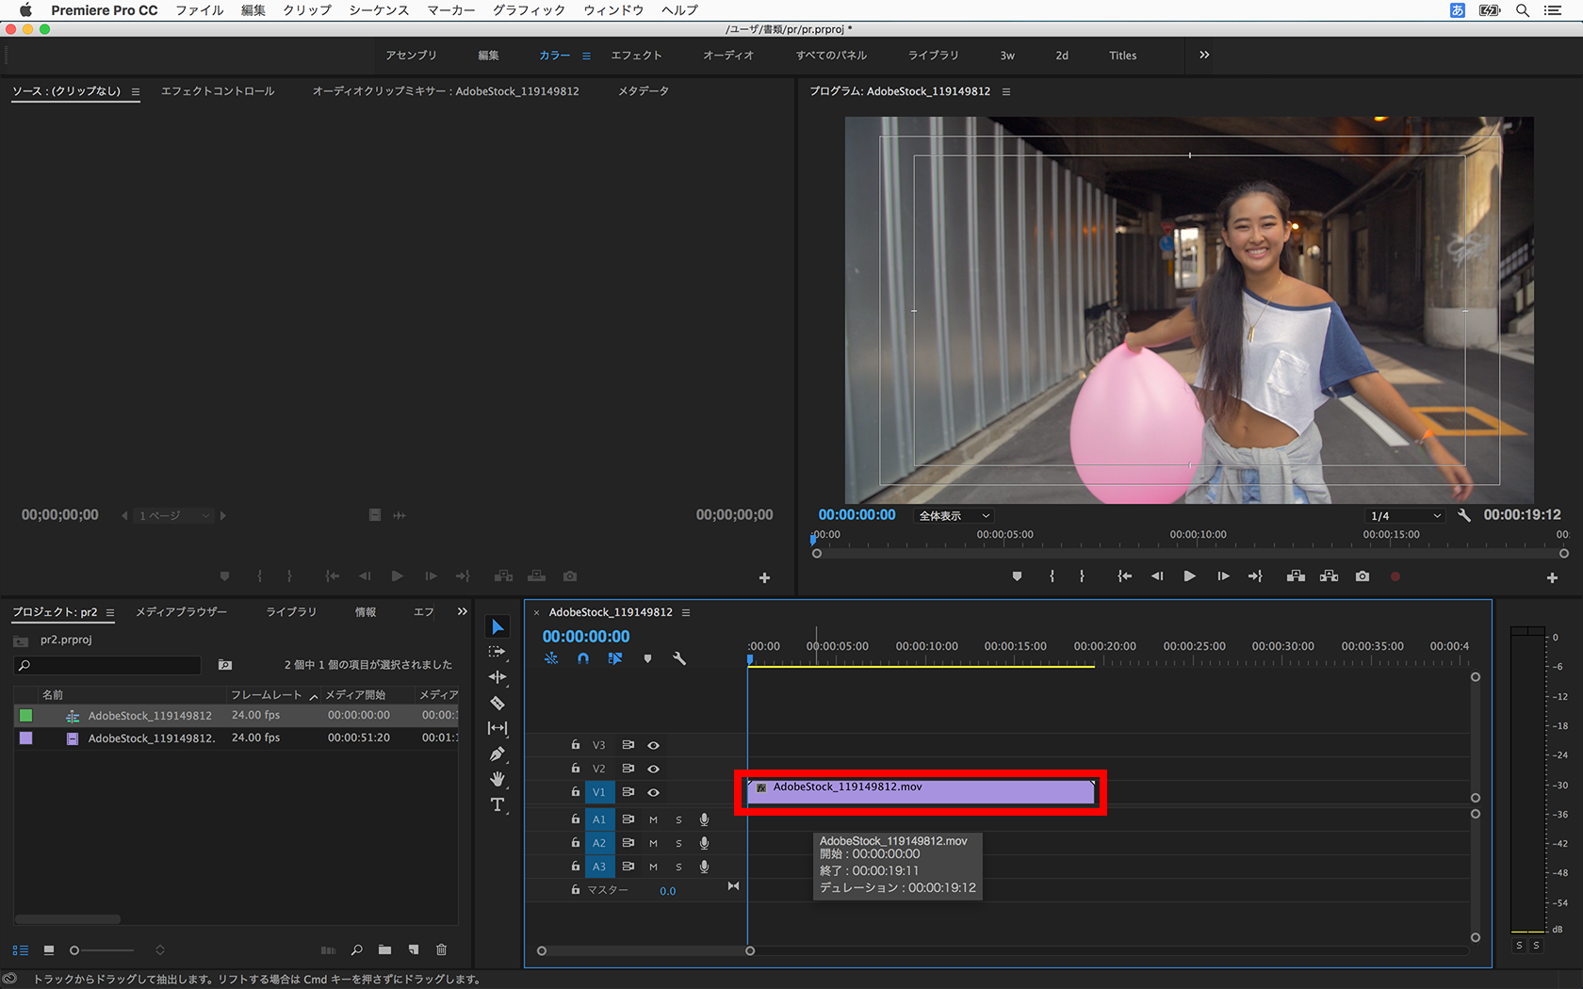
Task: Open the 1/4 playback resolution dropdown
Action: (1405, 515)
